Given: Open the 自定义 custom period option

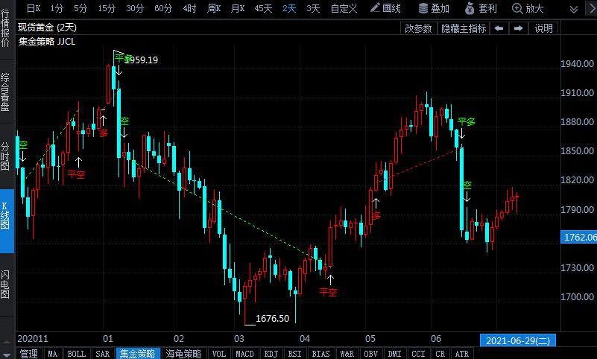Looking at the screenshot, I should (x=344, y=8).
